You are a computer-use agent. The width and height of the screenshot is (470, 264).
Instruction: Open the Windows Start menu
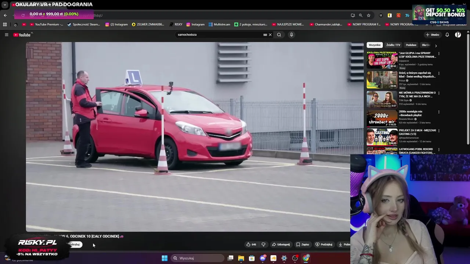point(164,258)
